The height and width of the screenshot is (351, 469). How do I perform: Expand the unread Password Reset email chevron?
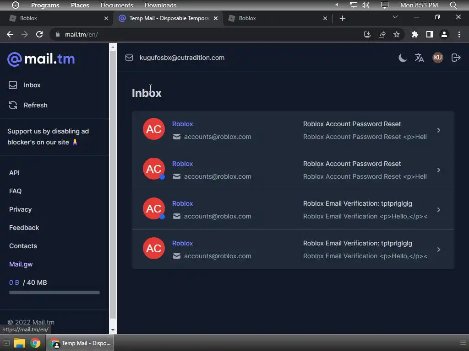[x=438, y=170]
